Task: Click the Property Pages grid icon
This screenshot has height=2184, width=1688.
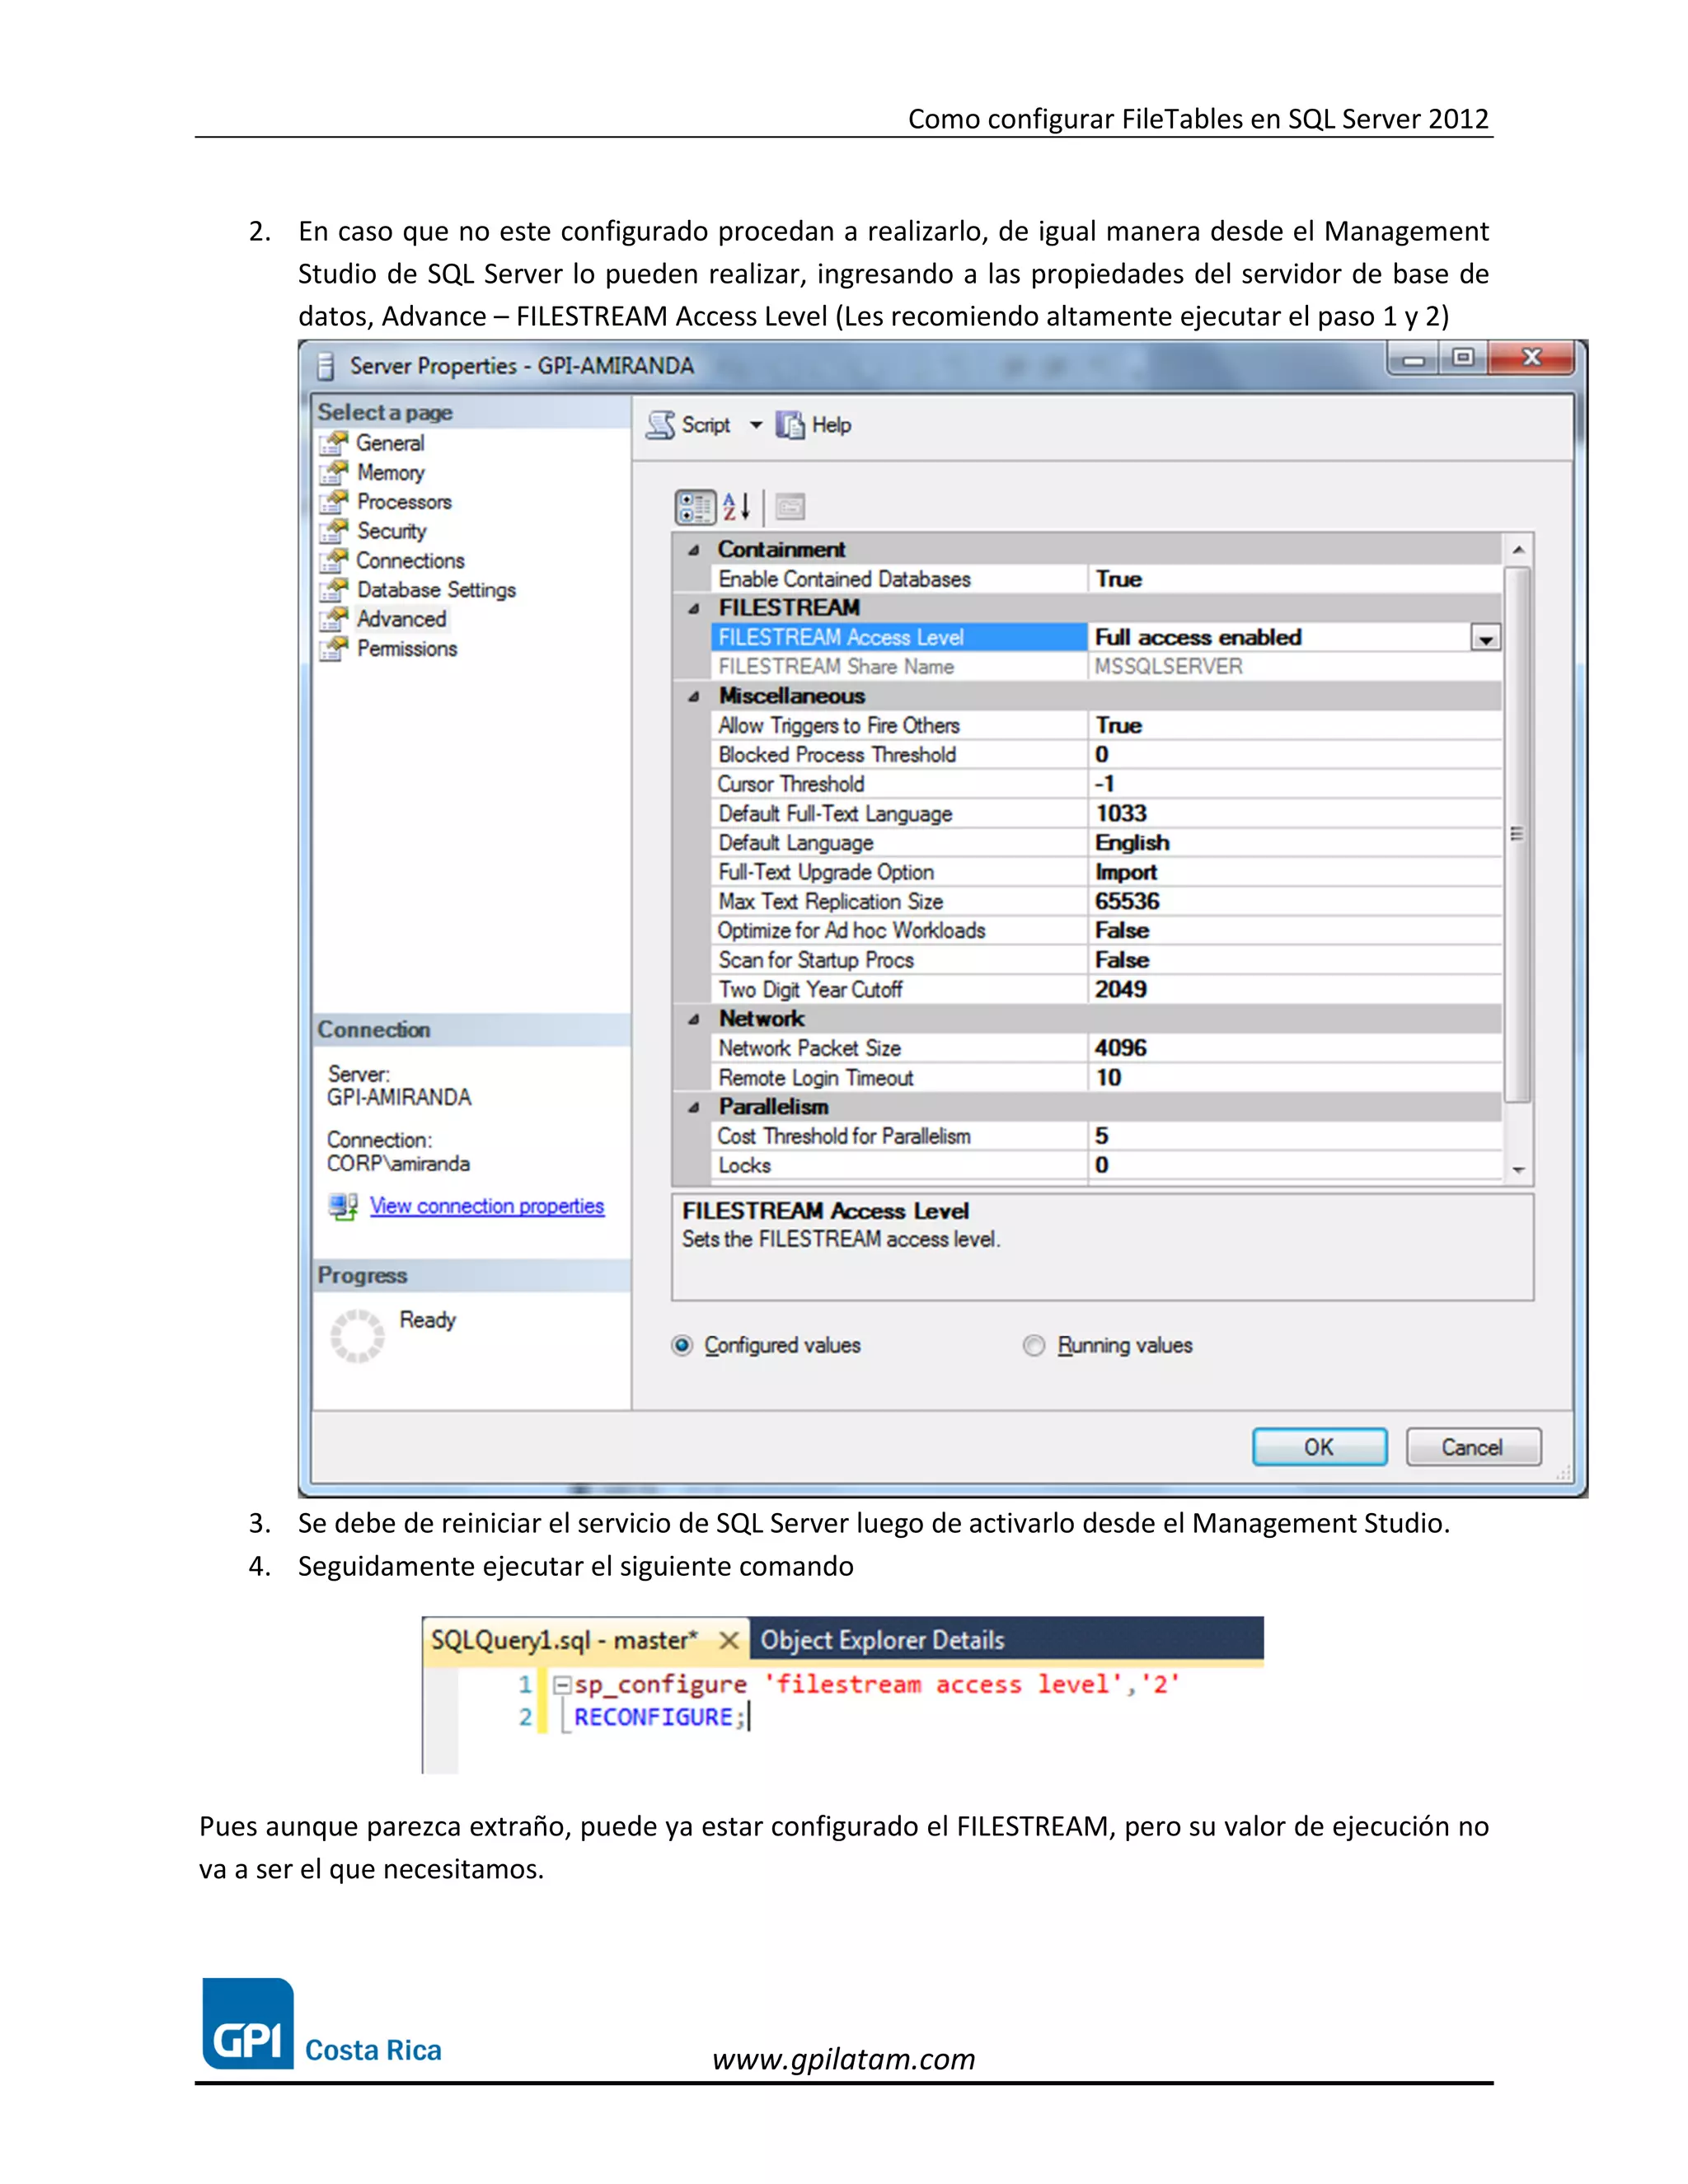Action: pyautogui.click(x=790, y=507)
